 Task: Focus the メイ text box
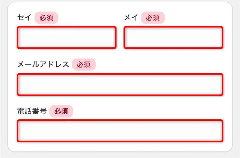pyautogui.click(x=173, y=38)
